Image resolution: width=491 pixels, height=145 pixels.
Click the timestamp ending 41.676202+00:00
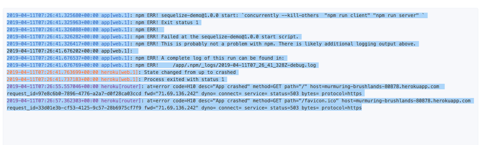[x=53, y=51]
